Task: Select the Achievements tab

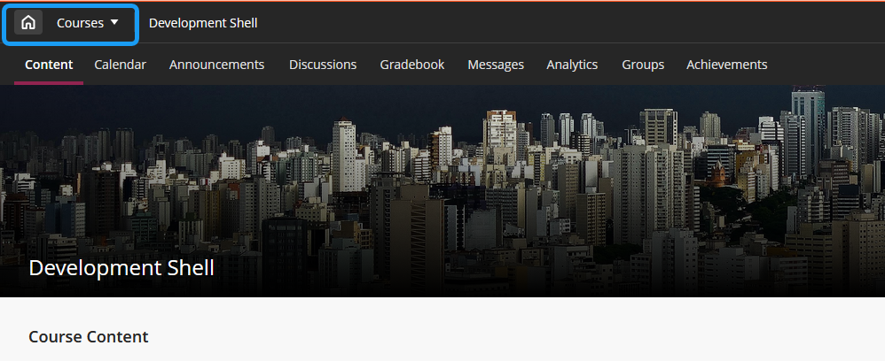Action: coord(727,65)
